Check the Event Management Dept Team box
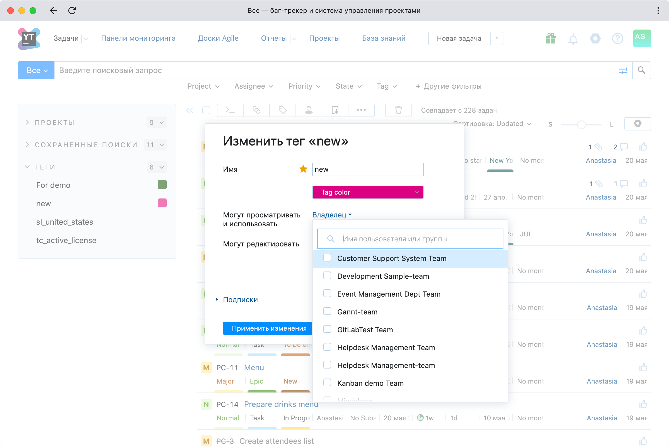 [x=327, y=294]
